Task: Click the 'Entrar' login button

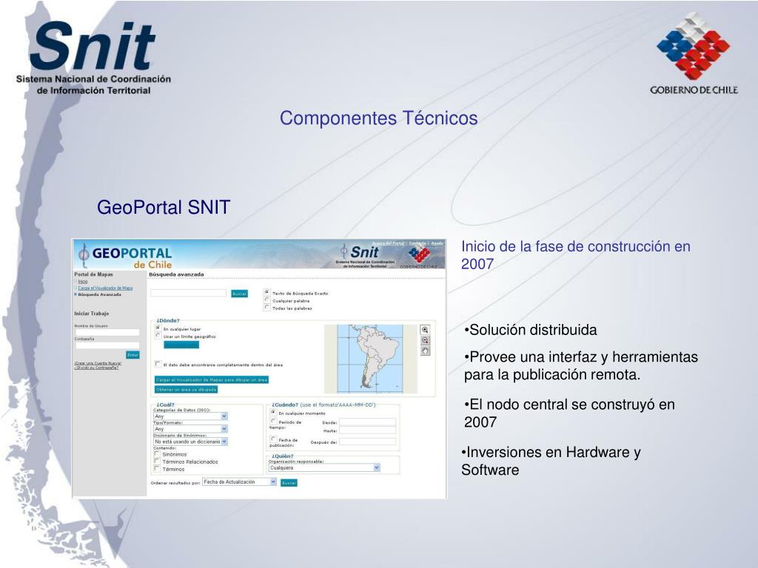Action: [133, 355]
